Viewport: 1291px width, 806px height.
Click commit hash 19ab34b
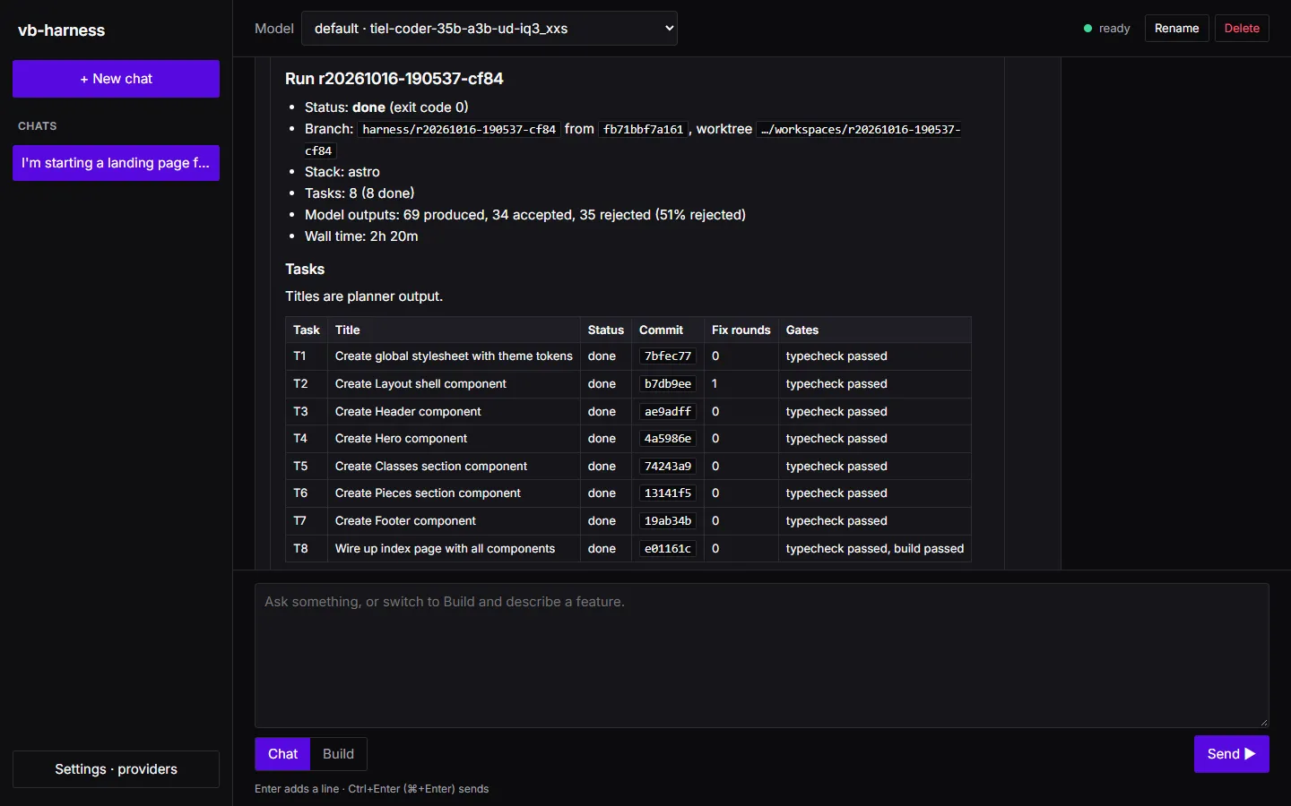tap(668, 521)
